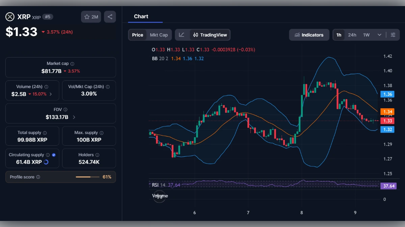This screenshot has height=227, width=405.
Task: Switch to the Chart tab
Action: [141, 16]
